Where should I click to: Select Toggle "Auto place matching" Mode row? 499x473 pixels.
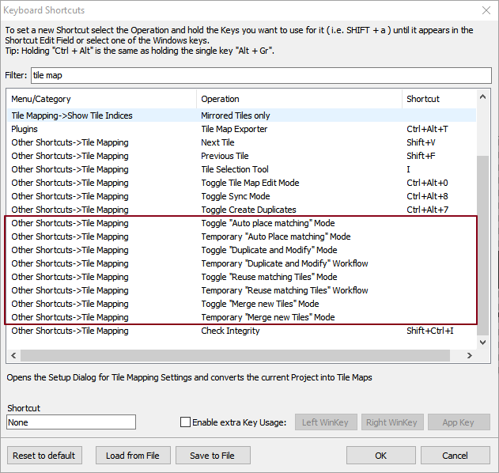[x=241, y=223]
